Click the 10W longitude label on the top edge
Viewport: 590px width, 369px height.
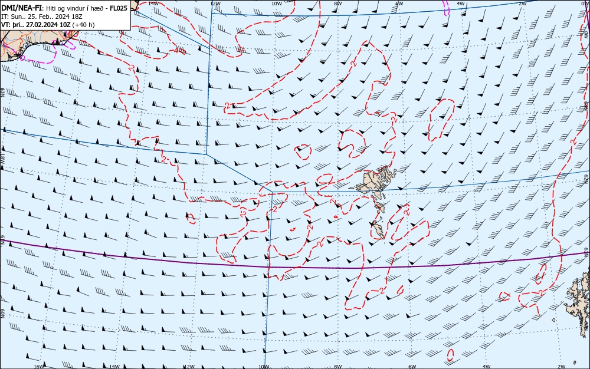[277, 4]
